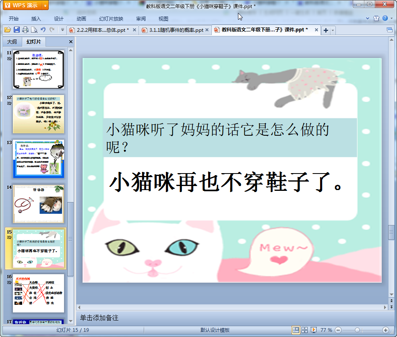Switch to the 幻灯片 panel tab
The image size is (397, 337).
point(34,42)
